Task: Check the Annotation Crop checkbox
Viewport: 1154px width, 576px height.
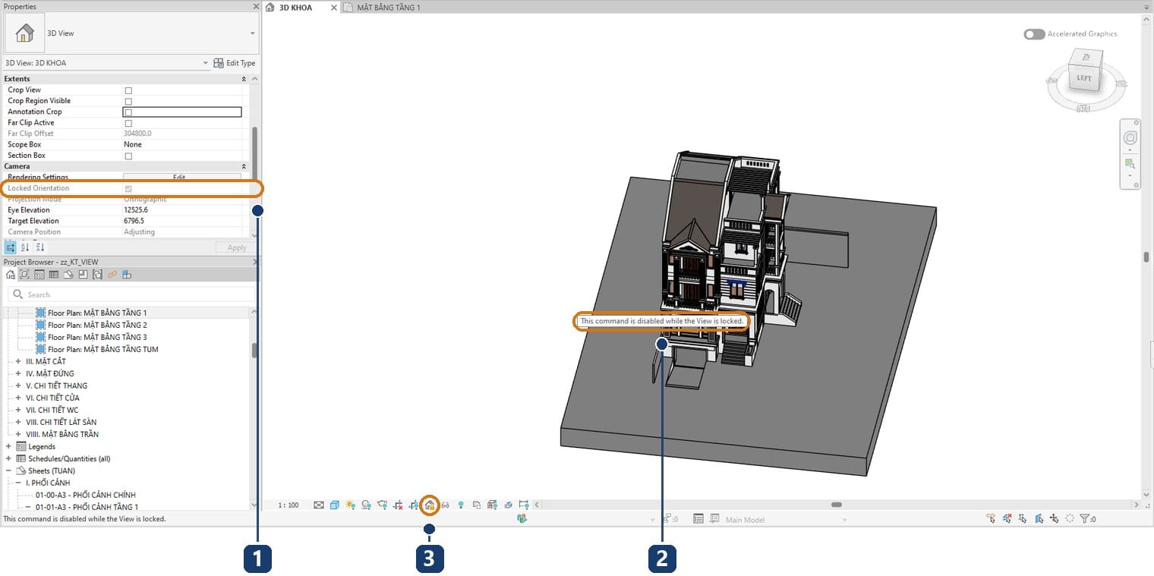Action: pyautogui.click(x=128, y=112)
